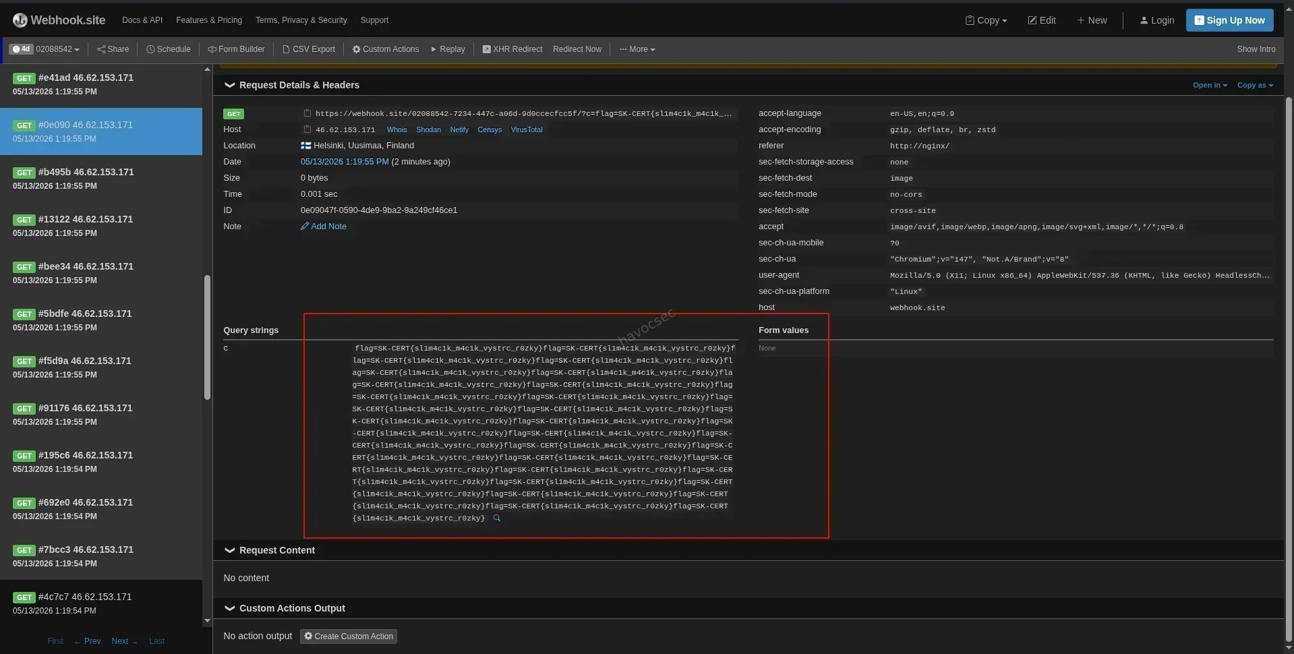This screenshot has width=1294, height=654.
Task: Click the Edit button in header
Action: click(x=1042, y=20)
